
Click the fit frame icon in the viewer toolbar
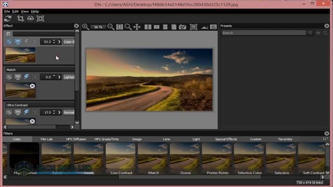click(x=194, y=27)
